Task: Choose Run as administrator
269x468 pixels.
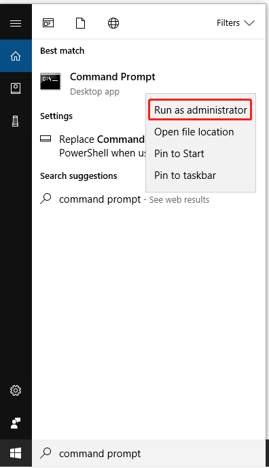Action: click(x=200, y=110)
